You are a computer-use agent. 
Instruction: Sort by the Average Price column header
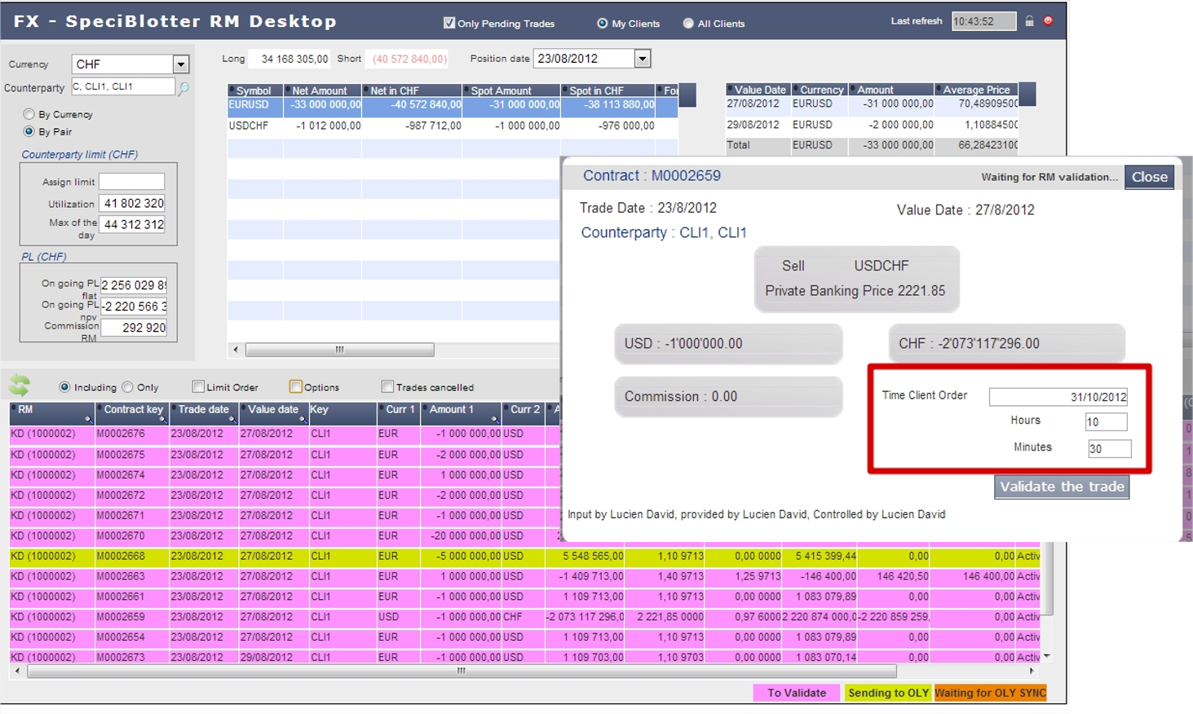[976, 90]
